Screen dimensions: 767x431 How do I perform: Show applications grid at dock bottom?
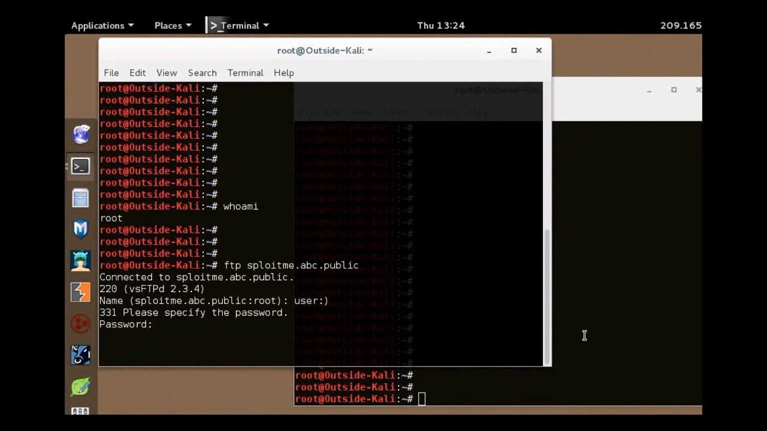click(x=80, y=411)
